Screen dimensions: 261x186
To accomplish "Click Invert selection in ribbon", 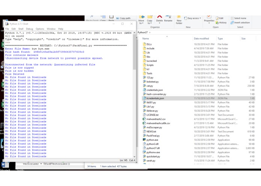I will [240, 23].
